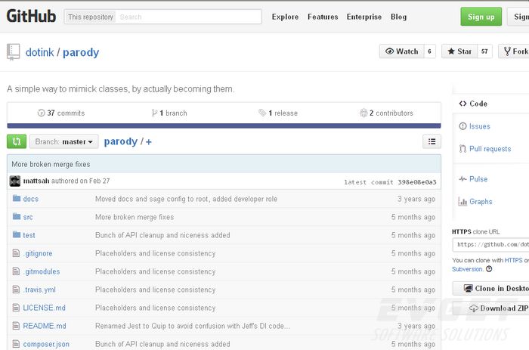Click the list view icon button

point(432,141)
